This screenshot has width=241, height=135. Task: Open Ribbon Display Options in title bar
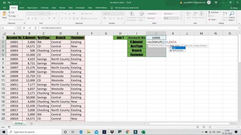(x=216, y=3)
